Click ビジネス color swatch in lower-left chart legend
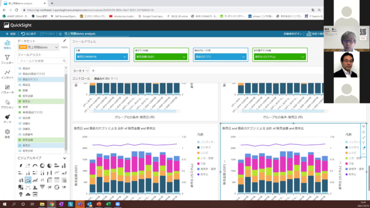 click(198, 147)
